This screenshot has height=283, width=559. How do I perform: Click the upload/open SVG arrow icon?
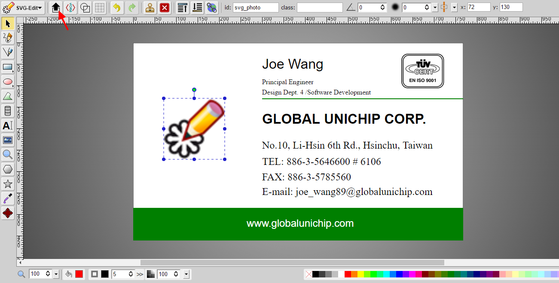[x=56, y=7]
